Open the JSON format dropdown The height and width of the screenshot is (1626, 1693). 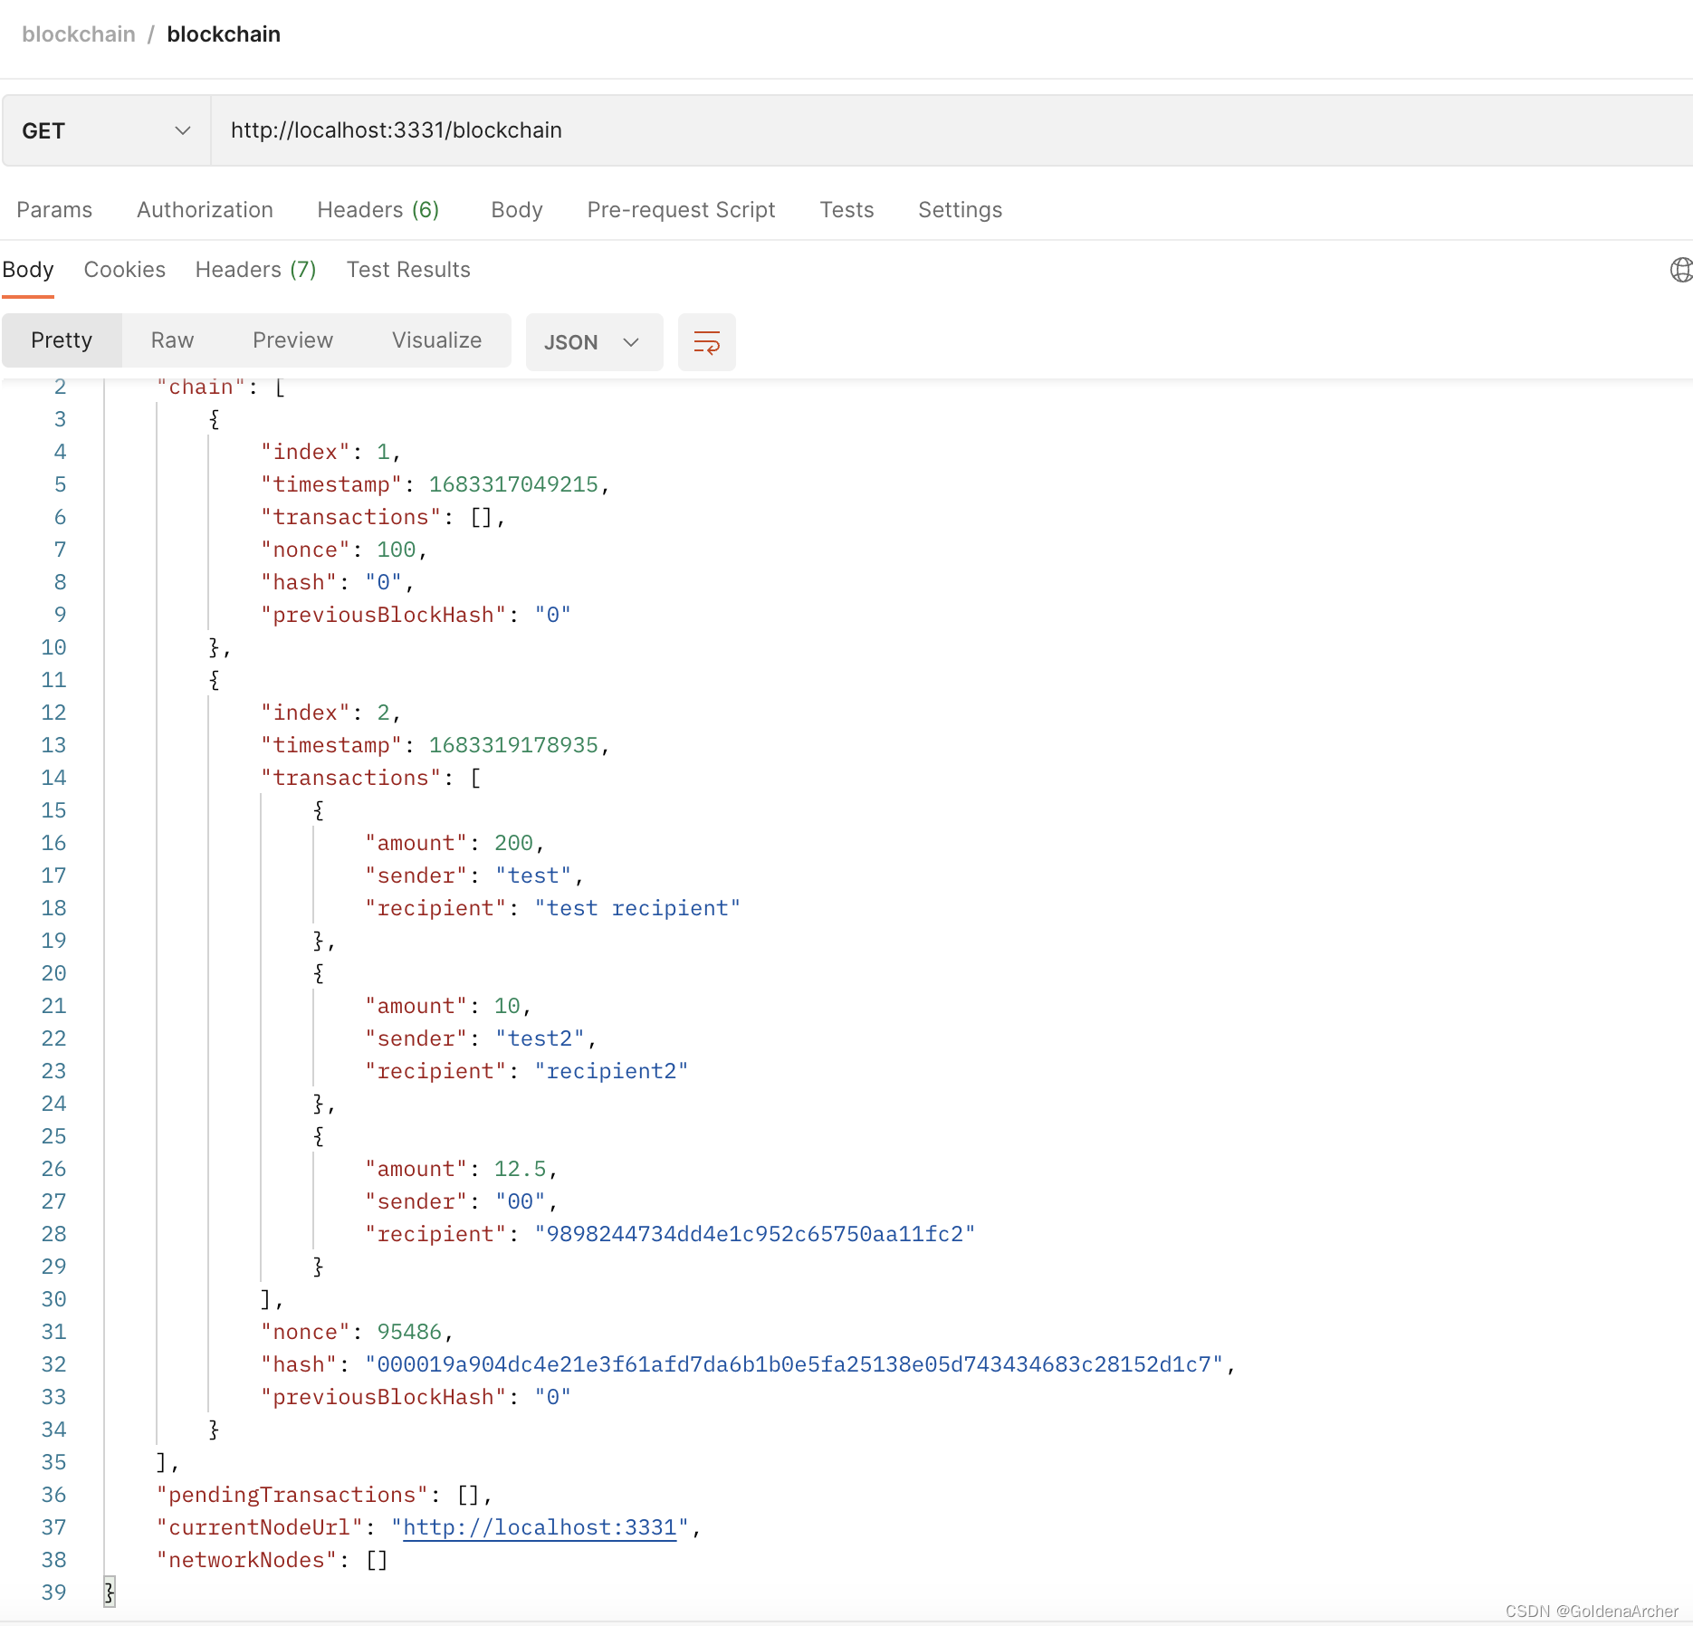pyautogui.click(x=594, y=342)
